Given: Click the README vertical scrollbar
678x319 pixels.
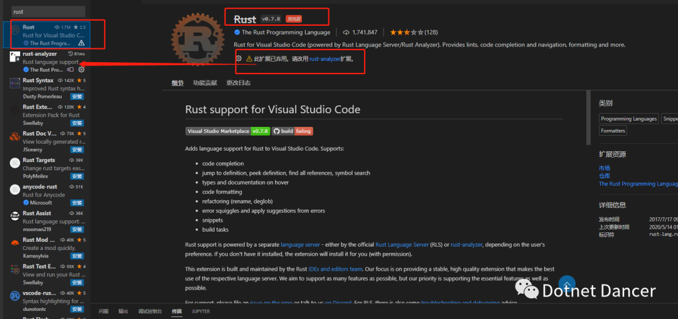Looking at the screenshot, I should [588, 117].
